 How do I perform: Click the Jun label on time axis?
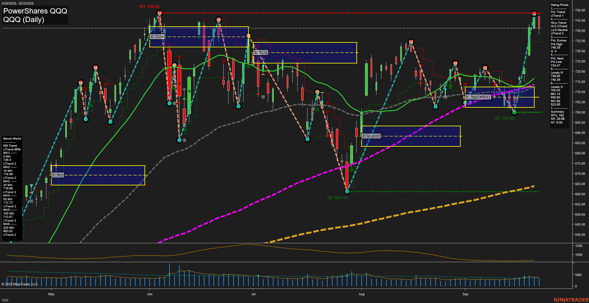150,294
